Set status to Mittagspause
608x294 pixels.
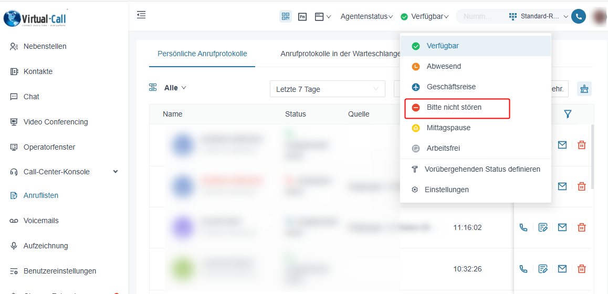click(x=475, y=128)
